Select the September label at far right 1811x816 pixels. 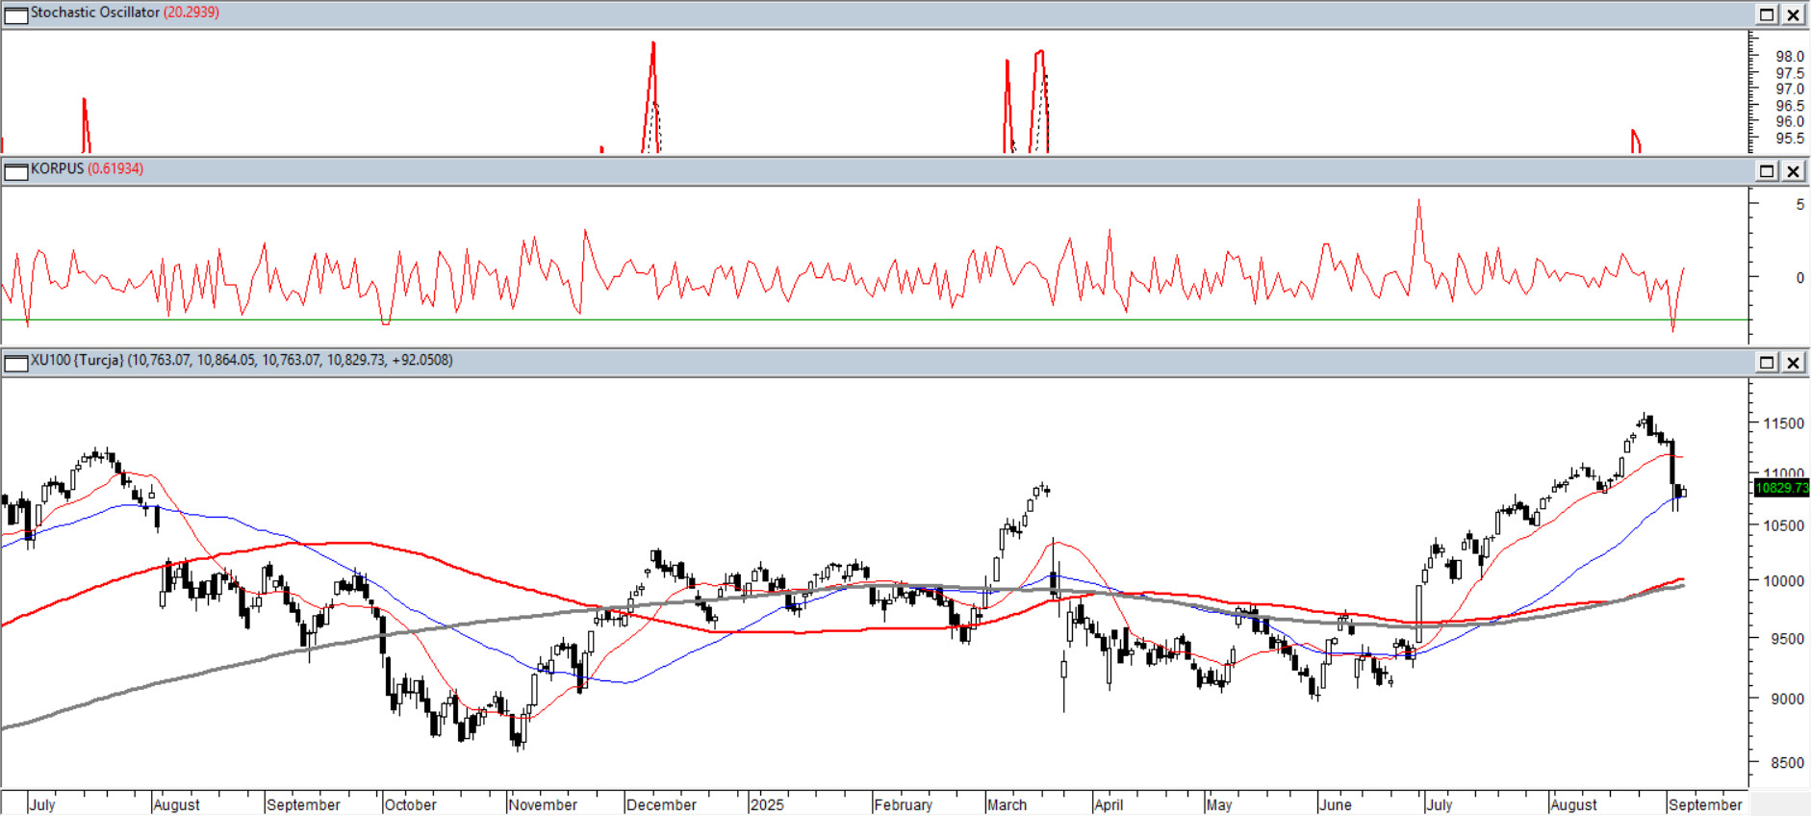click(1704, 804)
